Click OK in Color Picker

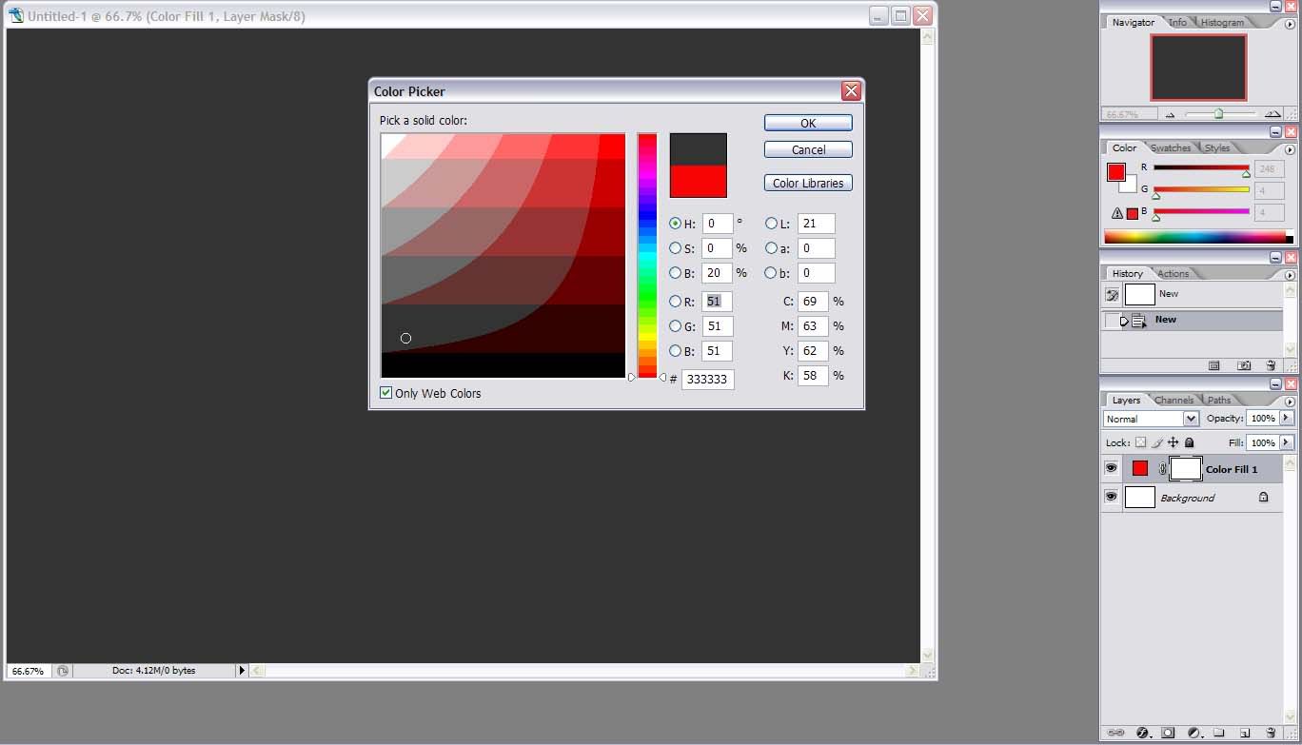point(808,123)
